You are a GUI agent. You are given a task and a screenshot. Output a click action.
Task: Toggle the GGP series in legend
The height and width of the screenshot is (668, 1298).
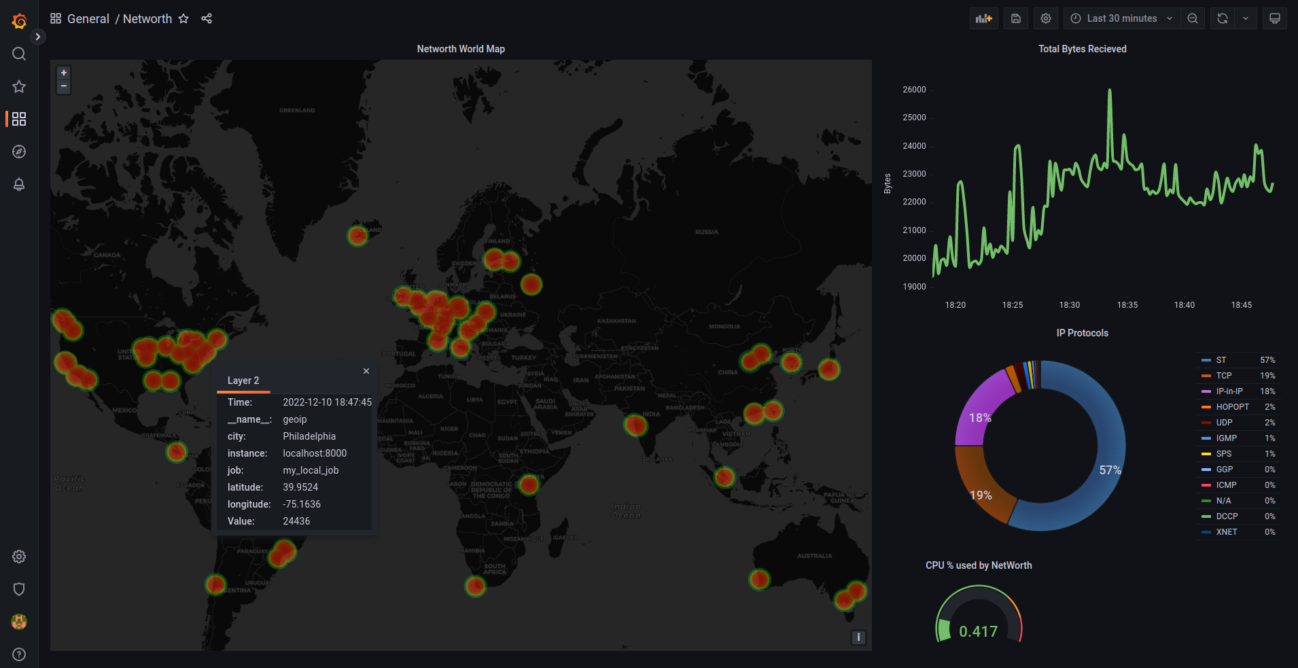click(1225, 470)
